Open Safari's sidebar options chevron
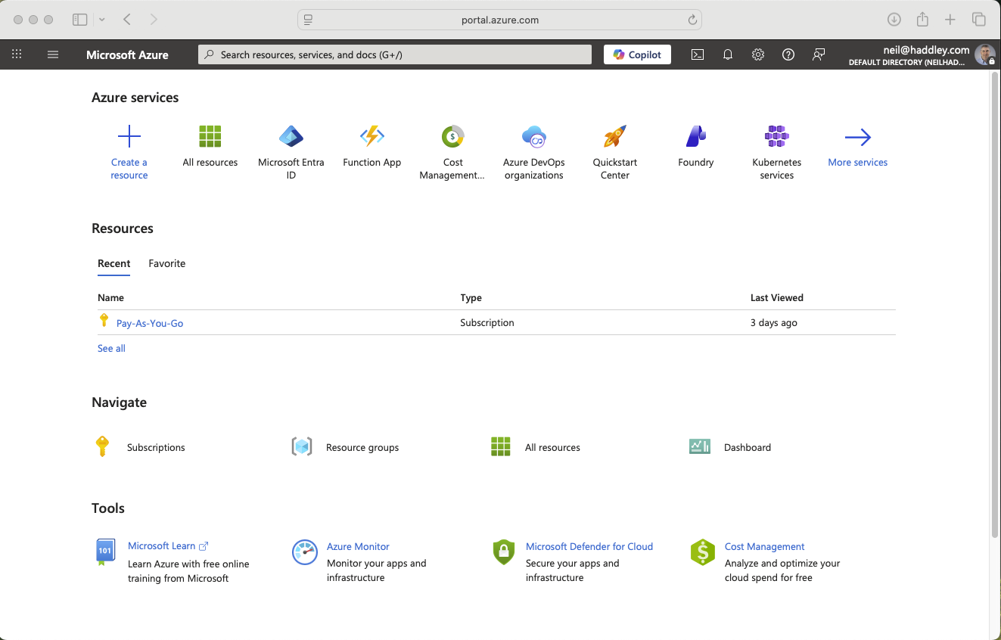 tap(101, 19)
